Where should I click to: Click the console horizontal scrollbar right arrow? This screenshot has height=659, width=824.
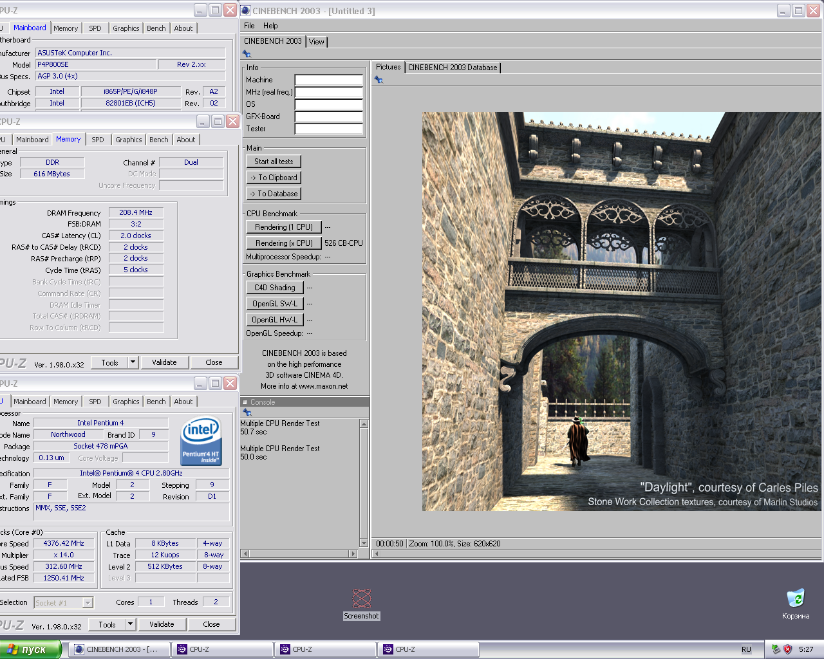click(x=353, y=553)
